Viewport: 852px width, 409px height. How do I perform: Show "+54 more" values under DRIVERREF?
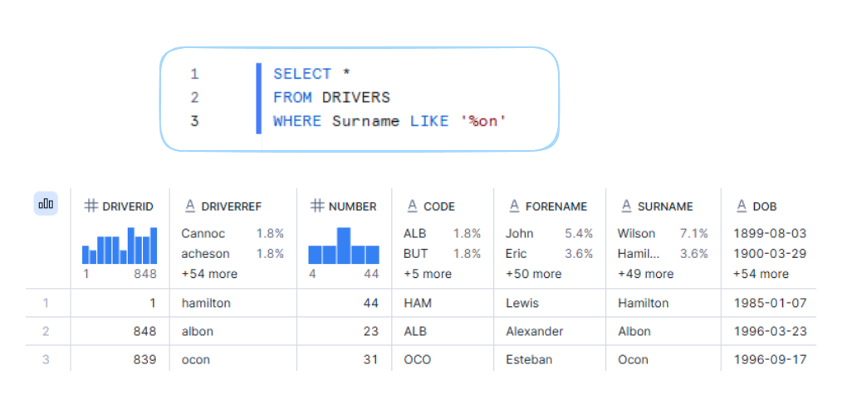coord(209,274)
